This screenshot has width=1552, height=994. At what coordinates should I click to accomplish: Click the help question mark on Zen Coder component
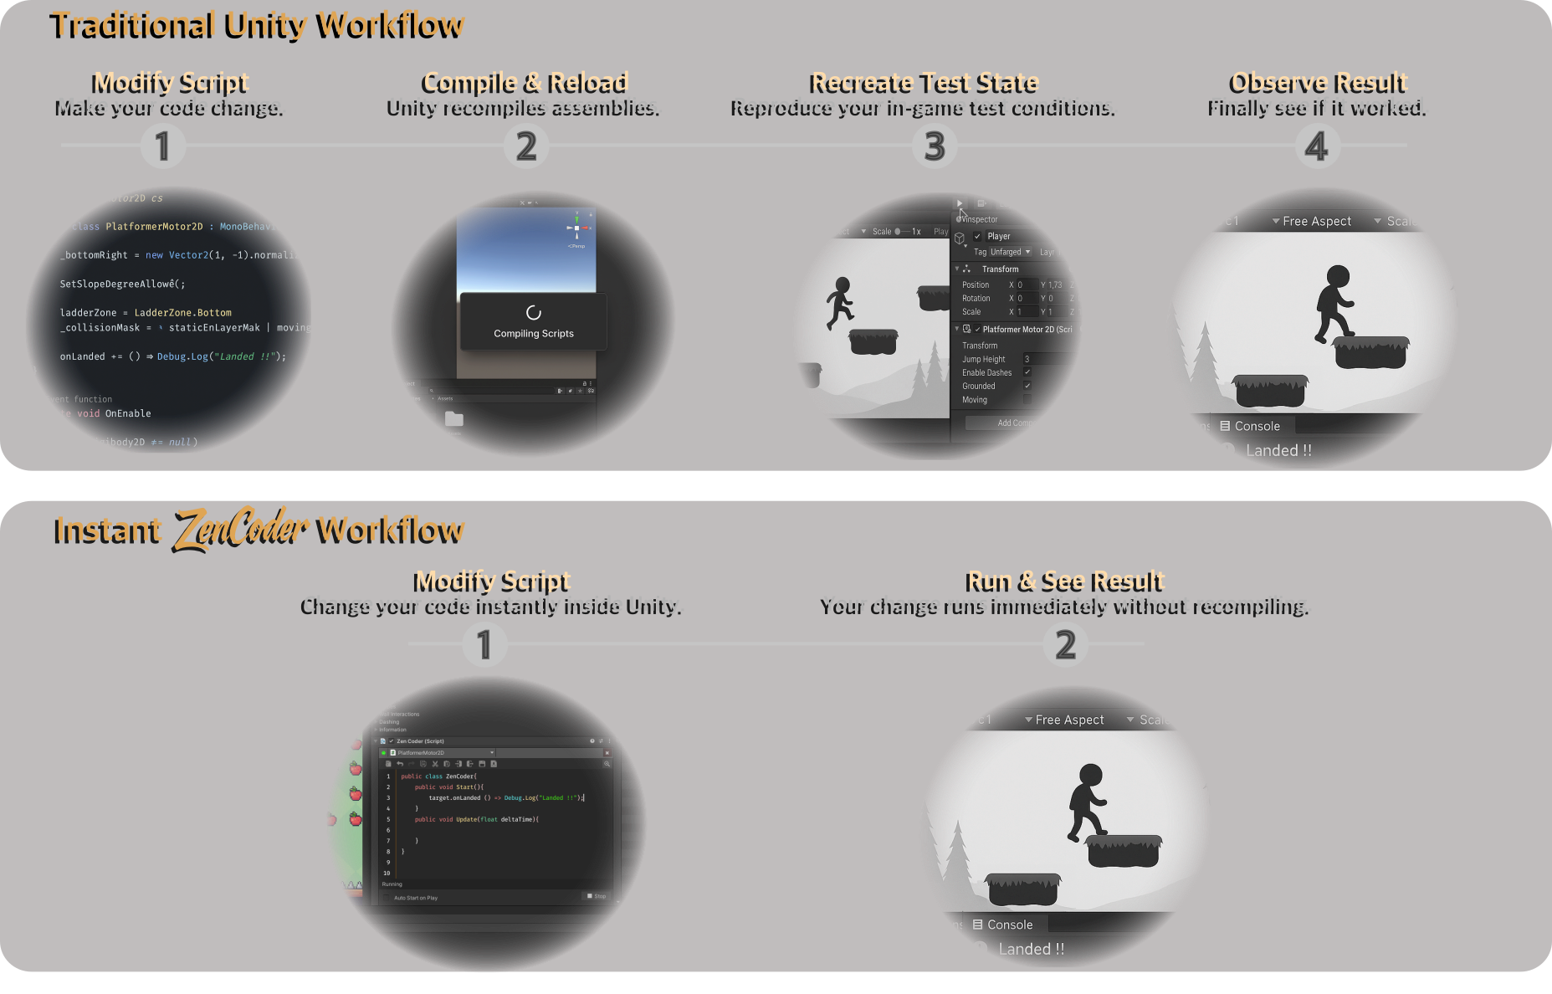click(x=592, y=741)
